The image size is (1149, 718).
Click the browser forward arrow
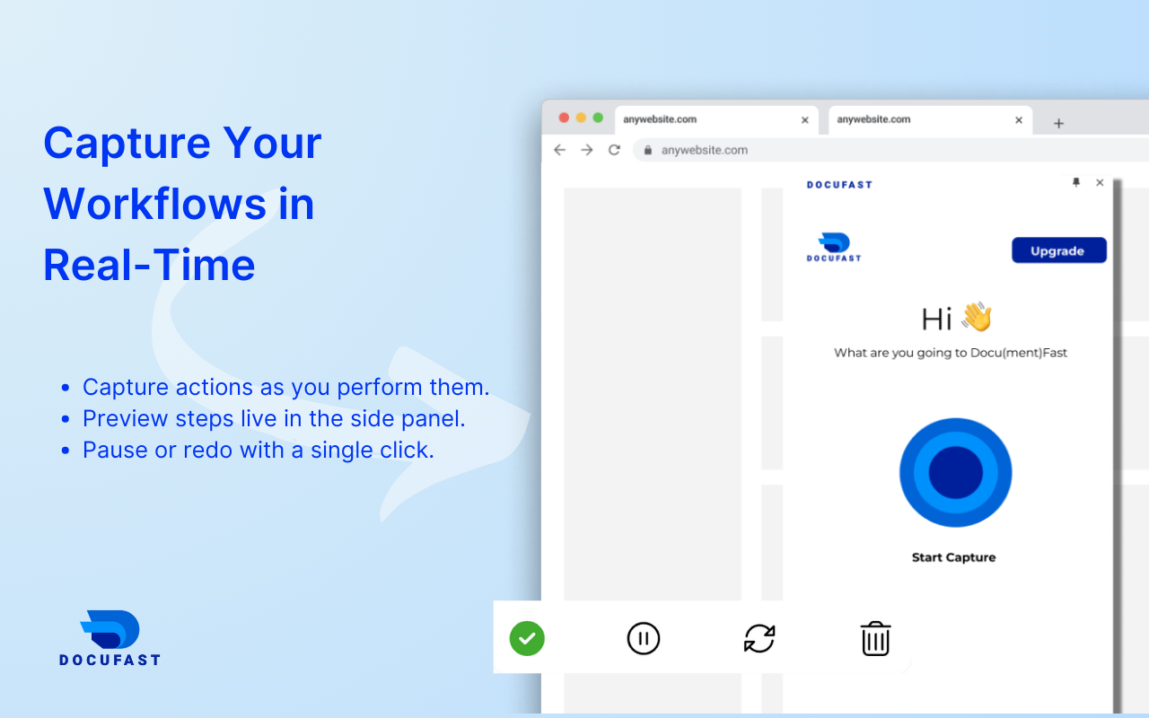[587, 150]
